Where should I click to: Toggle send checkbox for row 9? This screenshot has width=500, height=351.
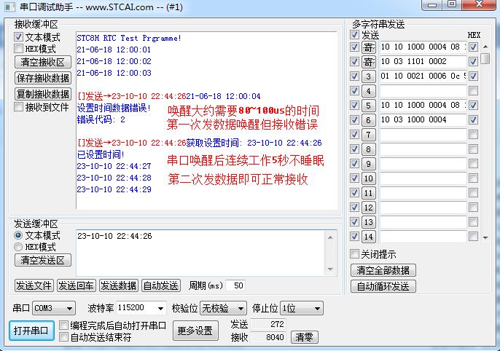point(354,163)
